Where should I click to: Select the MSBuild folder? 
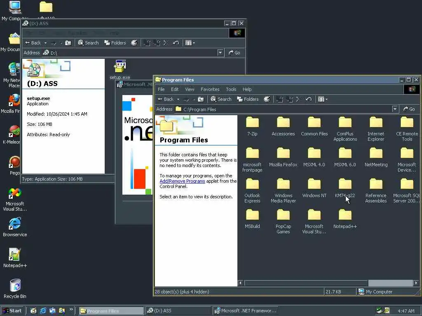tap(252, 219)
